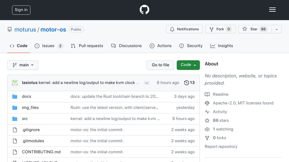Expand the truncated commit message ellipsis
This screenshot has height=162, width=289.
pyautogui.click(x=147, y=83)
